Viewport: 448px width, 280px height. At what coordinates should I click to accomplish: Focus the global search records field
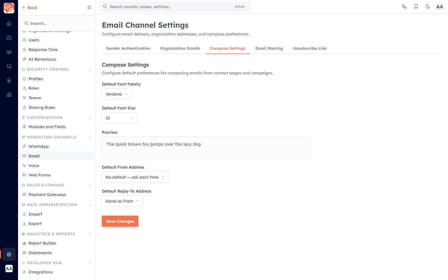click(175, 7)
